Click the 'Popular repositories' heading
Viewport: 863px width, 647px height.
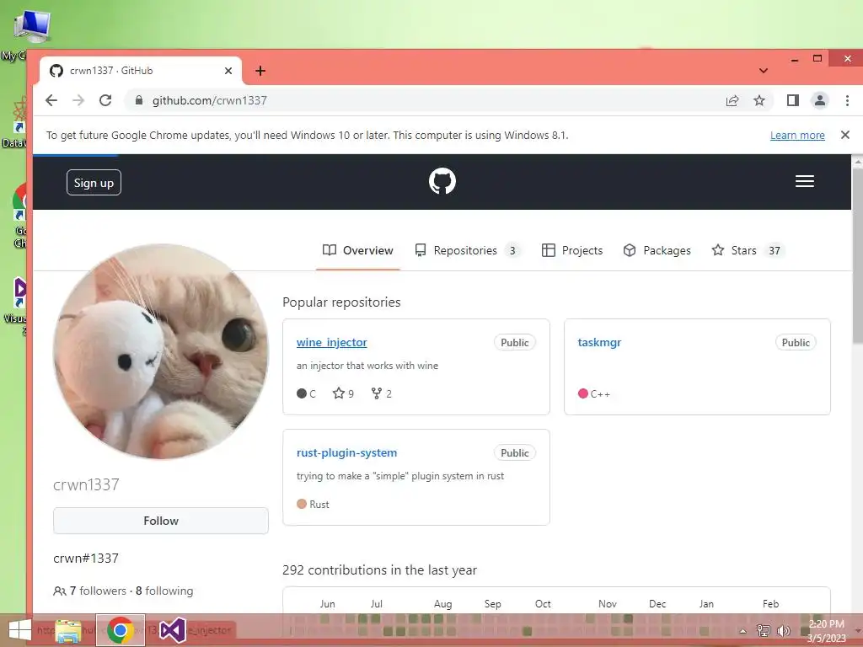tap(341, 302)
